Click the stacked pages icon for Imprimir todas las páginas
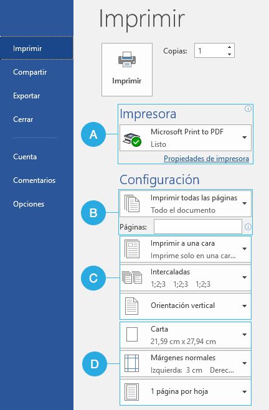Image resolution: width=269 pixels, height=410 pixels. click(132, 203)
